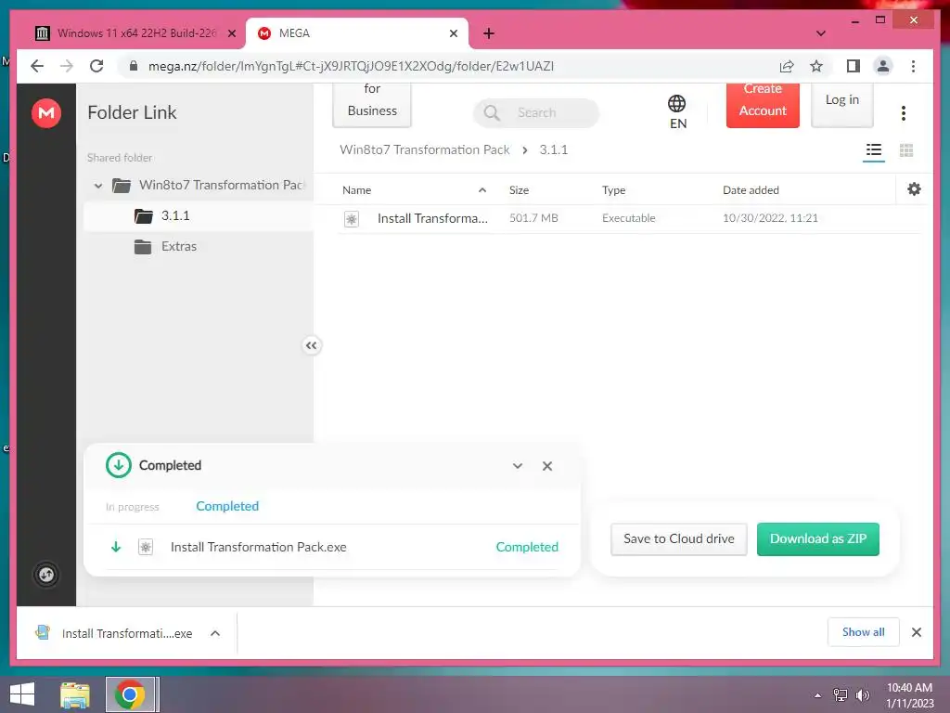Open the taskbar clock showing 10:40 AM
The image size is (950, 713).
coord(909,695)
